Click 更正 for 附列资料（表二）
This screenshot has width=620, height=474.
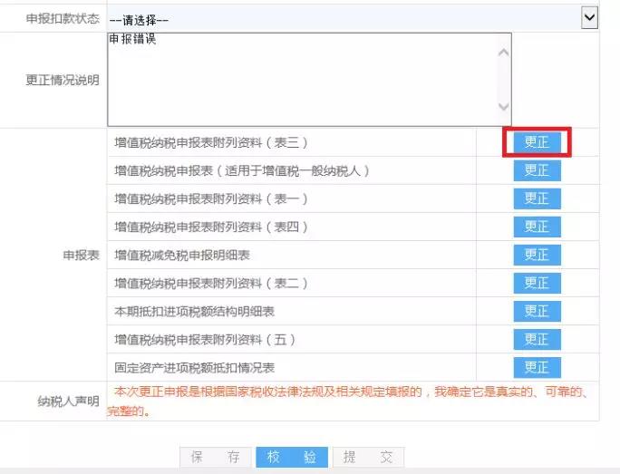[x=537, y=283]
